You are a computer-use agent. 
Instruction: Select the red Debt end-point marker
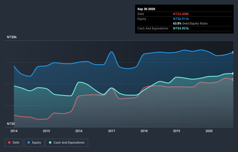(233, 79)
